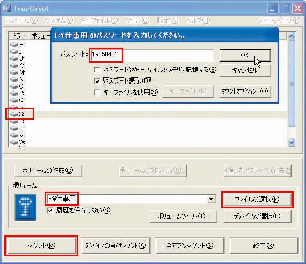Select drive W: in the drive list
306x264 pixels.
click(17, 142)
